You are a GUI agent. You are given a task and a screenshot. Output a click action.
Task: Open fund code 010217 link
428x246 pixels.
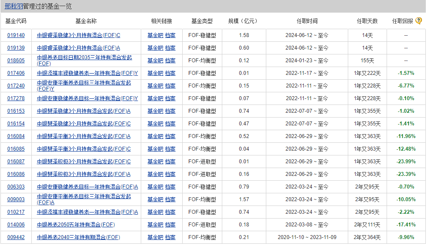(16, 212)
